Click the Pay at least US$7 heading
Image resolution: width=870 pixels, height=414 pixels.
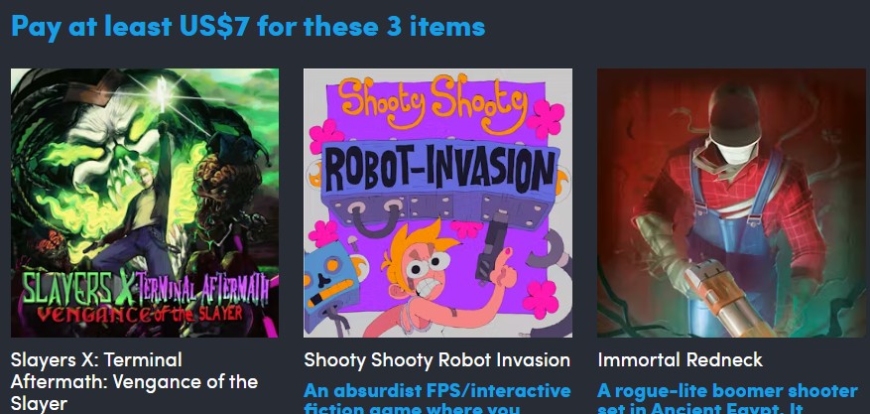click(x=248, y=26)
